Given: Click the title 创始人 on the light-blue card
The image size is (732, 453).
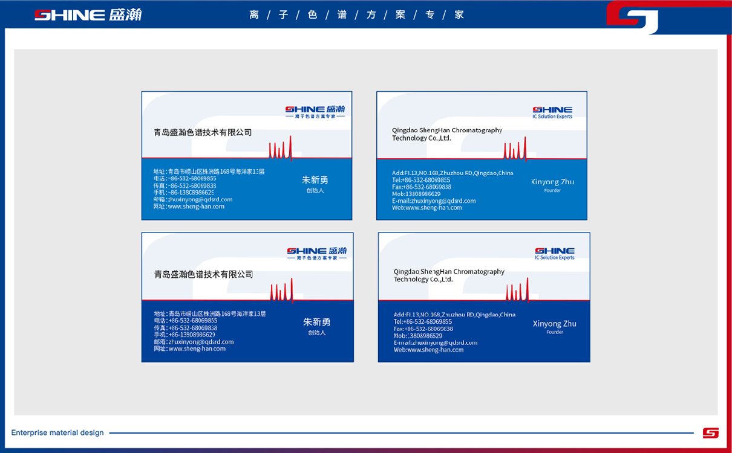Looking at the screenshot, I should click(x=315, y=190).
